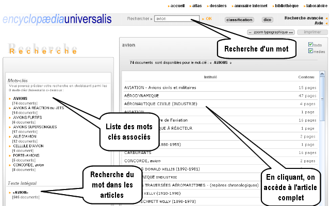Viewport: 330px width, 206px height.
Task: Click the orange OK search button
Action: pyautogui.click(x=208, y=19)
